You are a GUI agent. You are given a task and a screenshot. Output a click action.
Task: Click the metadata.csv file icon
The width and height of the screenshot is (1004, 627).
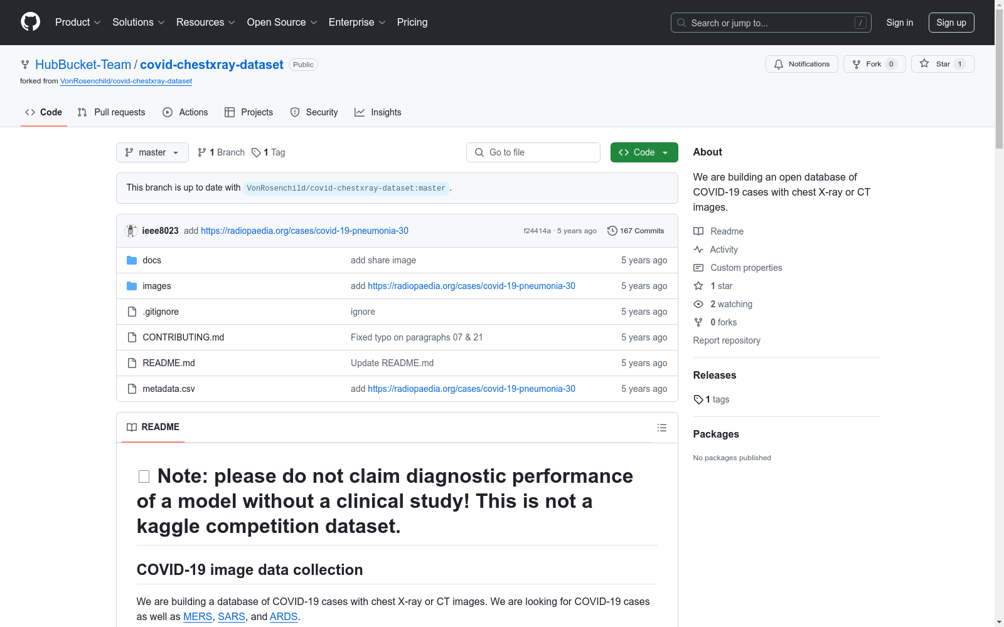click(x=132, y=389)
